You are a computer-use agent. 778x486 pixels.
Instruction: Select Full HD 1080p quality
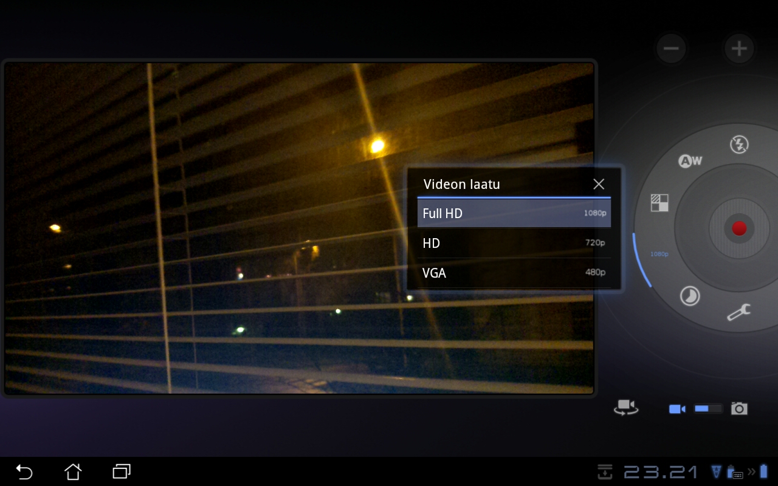point(514,213)
